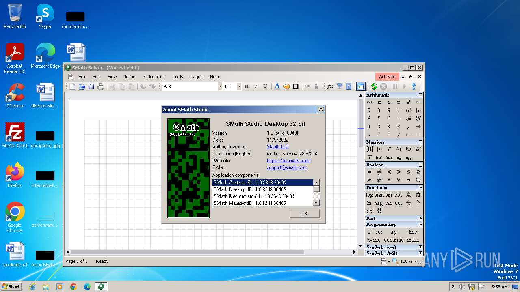520x292 pixels.
Task: Click the fx insert function icon
Action: click(x=330, y=86)
